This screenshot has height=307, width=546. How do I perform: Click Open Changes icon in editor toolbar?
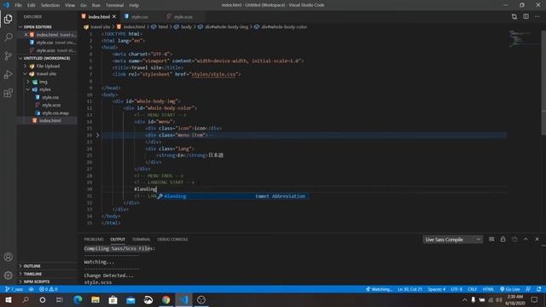[514, 16]
